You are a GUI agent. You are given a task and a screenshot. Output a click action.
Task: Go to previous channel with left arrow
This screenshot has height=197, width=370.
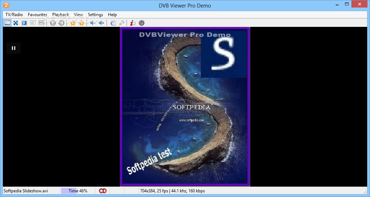[53, 23]
